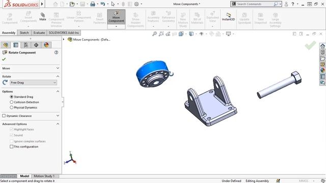The image size is (326, 183).
Task: Enable the Dynamic Clearance checkbox
Action: coord(4,116)
